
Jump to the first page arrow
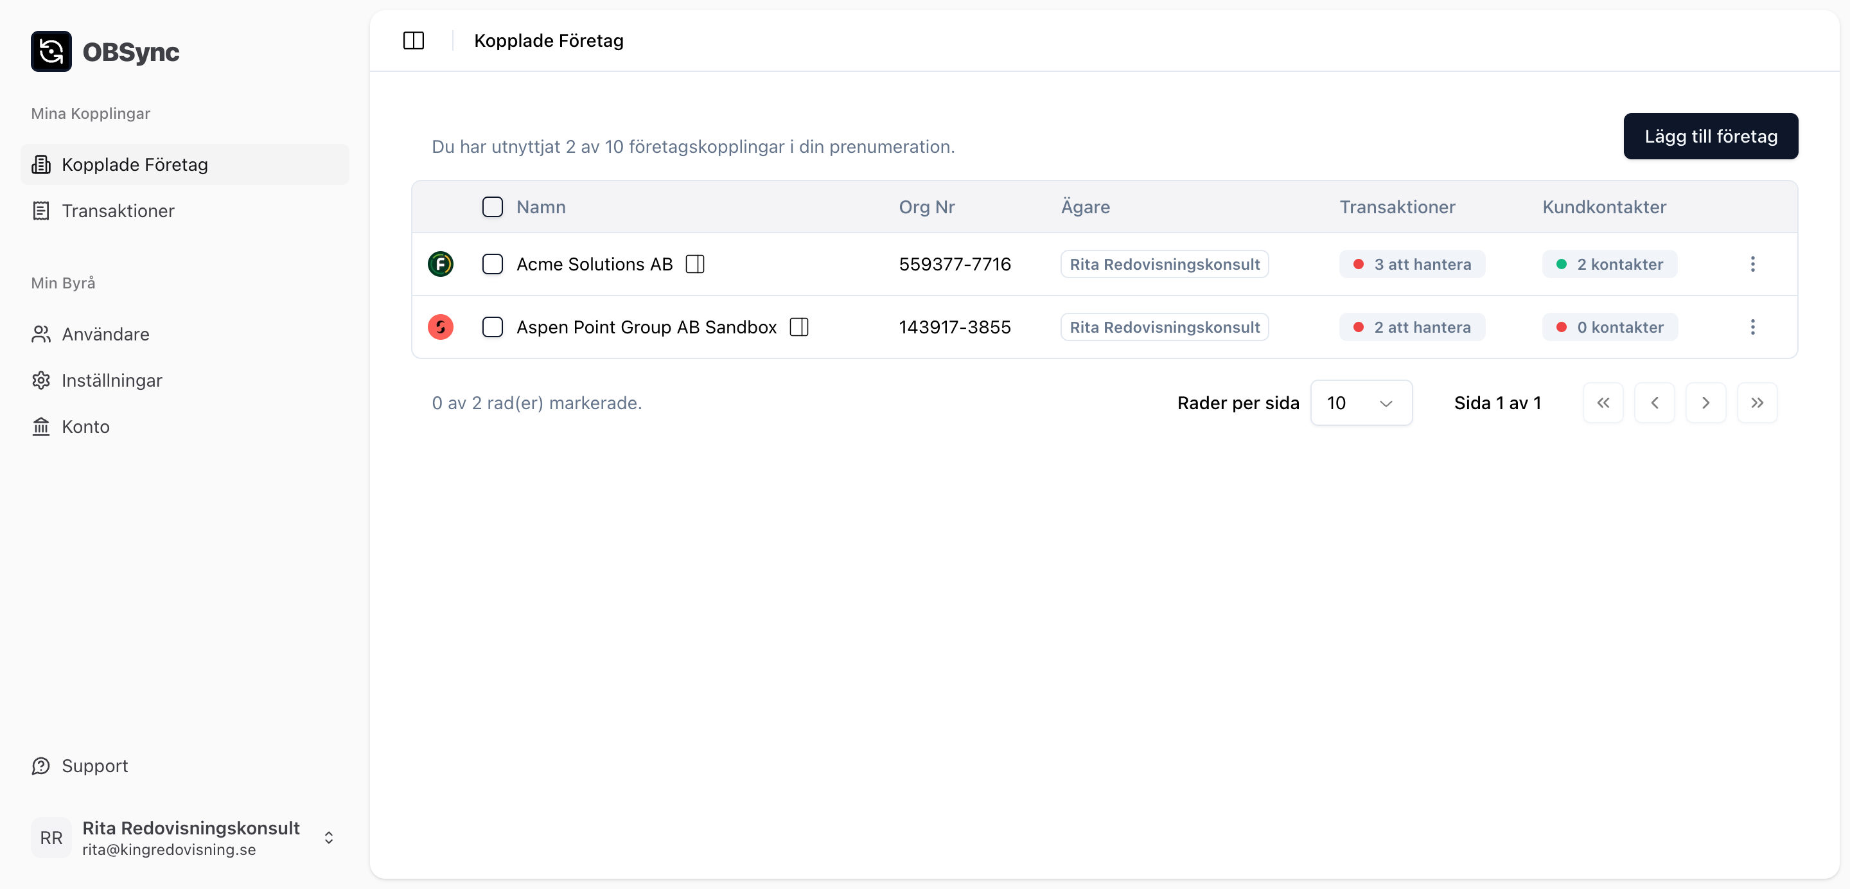[1602, 403]
